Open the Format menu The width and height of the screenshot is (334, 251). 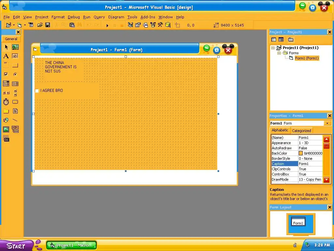[x=58, y=17]
